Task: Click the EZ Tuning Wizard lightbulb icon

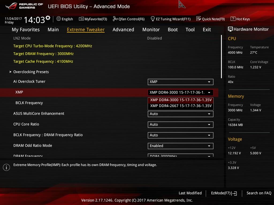Action: [x=153, y=19]
